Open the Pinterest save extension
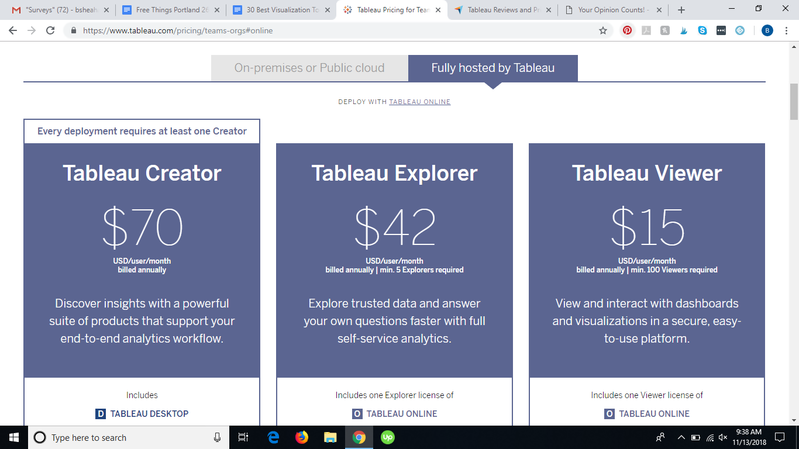The width and height of the screenshot is (799, 449). [x=627, y=30]
